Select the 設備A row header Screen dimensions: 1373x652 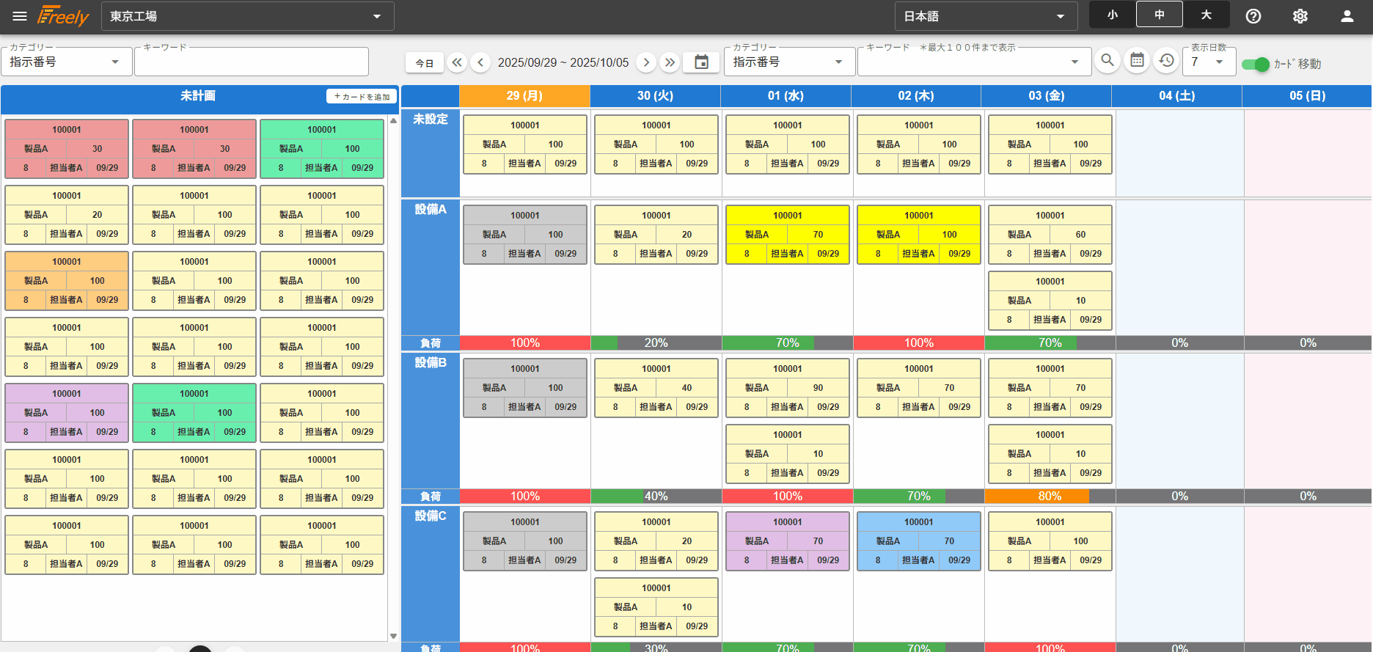431,210
